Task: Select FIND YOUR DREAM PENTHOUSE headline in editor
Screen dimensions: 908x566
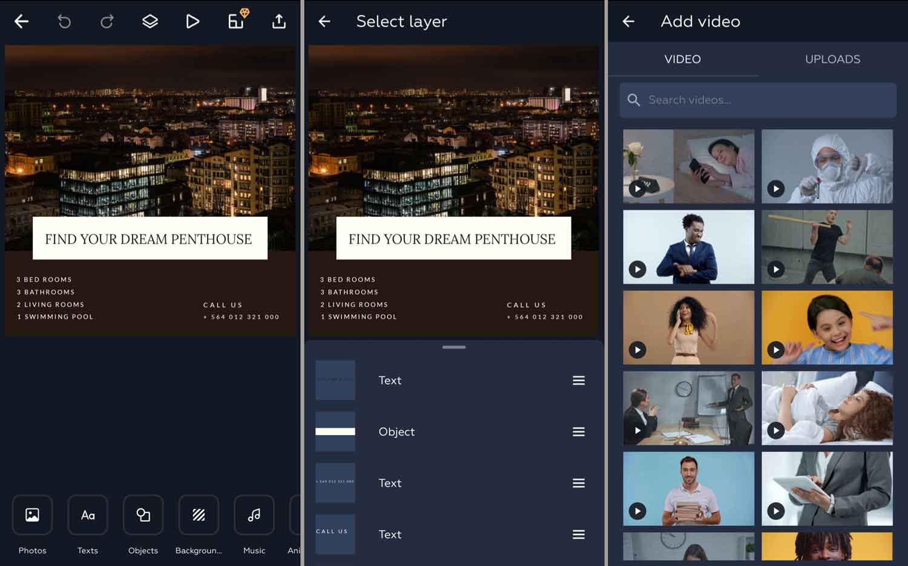Action: click(x=148, y=239)
